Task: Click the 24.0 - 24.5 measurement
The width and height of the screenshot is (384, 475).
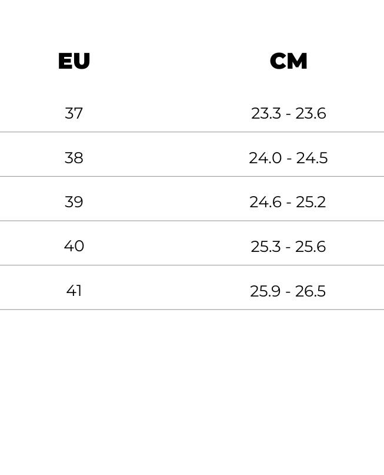Action: pos(289,158)
